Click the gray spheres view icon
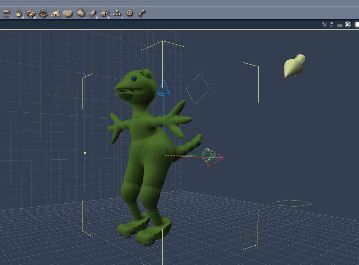This screenshot has height=265, width=359. pyautogui.click(x=324, y=25)
